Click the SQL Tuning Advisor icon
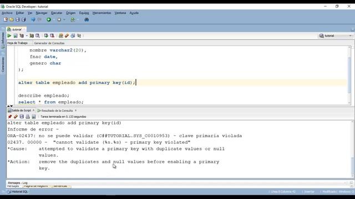This screenshot has width=355, height=199. click(x=38, y=35)
